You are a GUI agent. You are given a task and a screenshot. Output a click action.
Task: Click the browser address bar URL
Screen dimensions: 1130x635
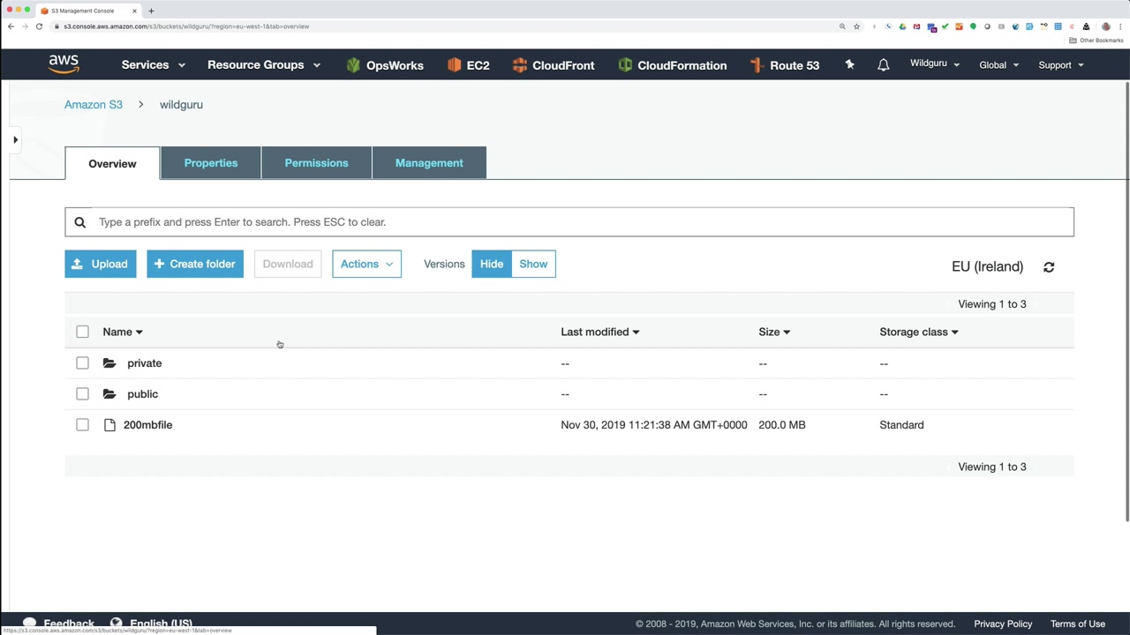186,26
